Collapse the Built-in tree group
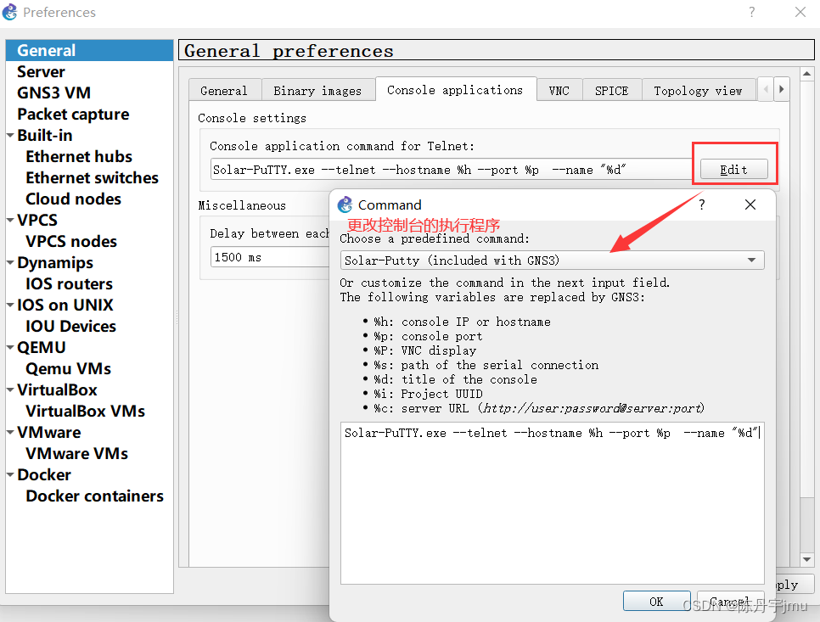The image size is (820, 622). tap(10, 135)
